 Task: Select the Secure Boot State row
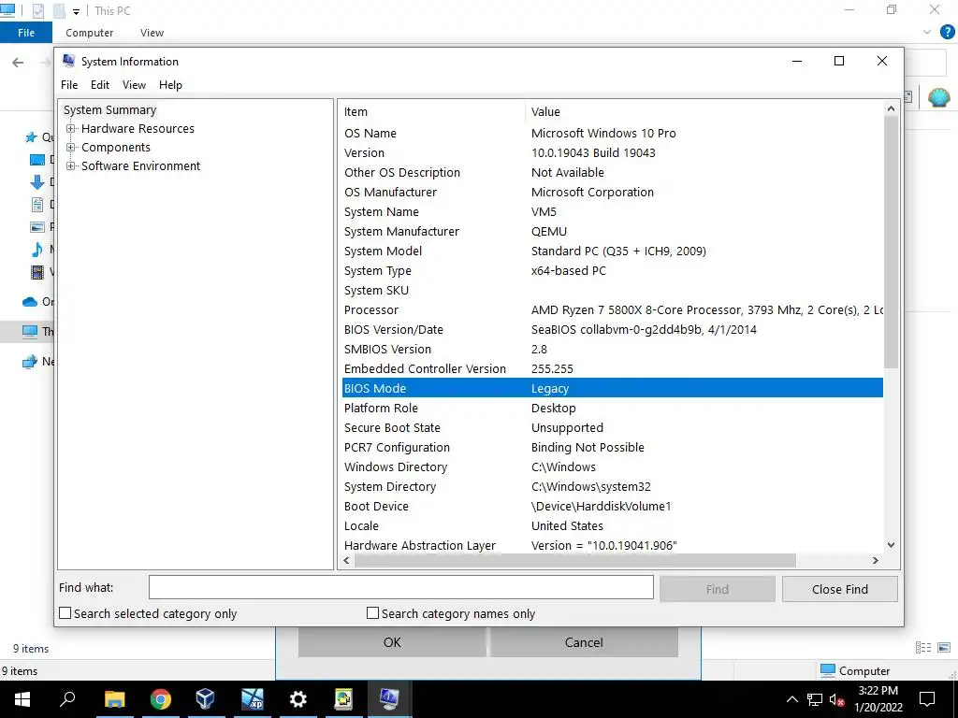click(x=613, y=427)
